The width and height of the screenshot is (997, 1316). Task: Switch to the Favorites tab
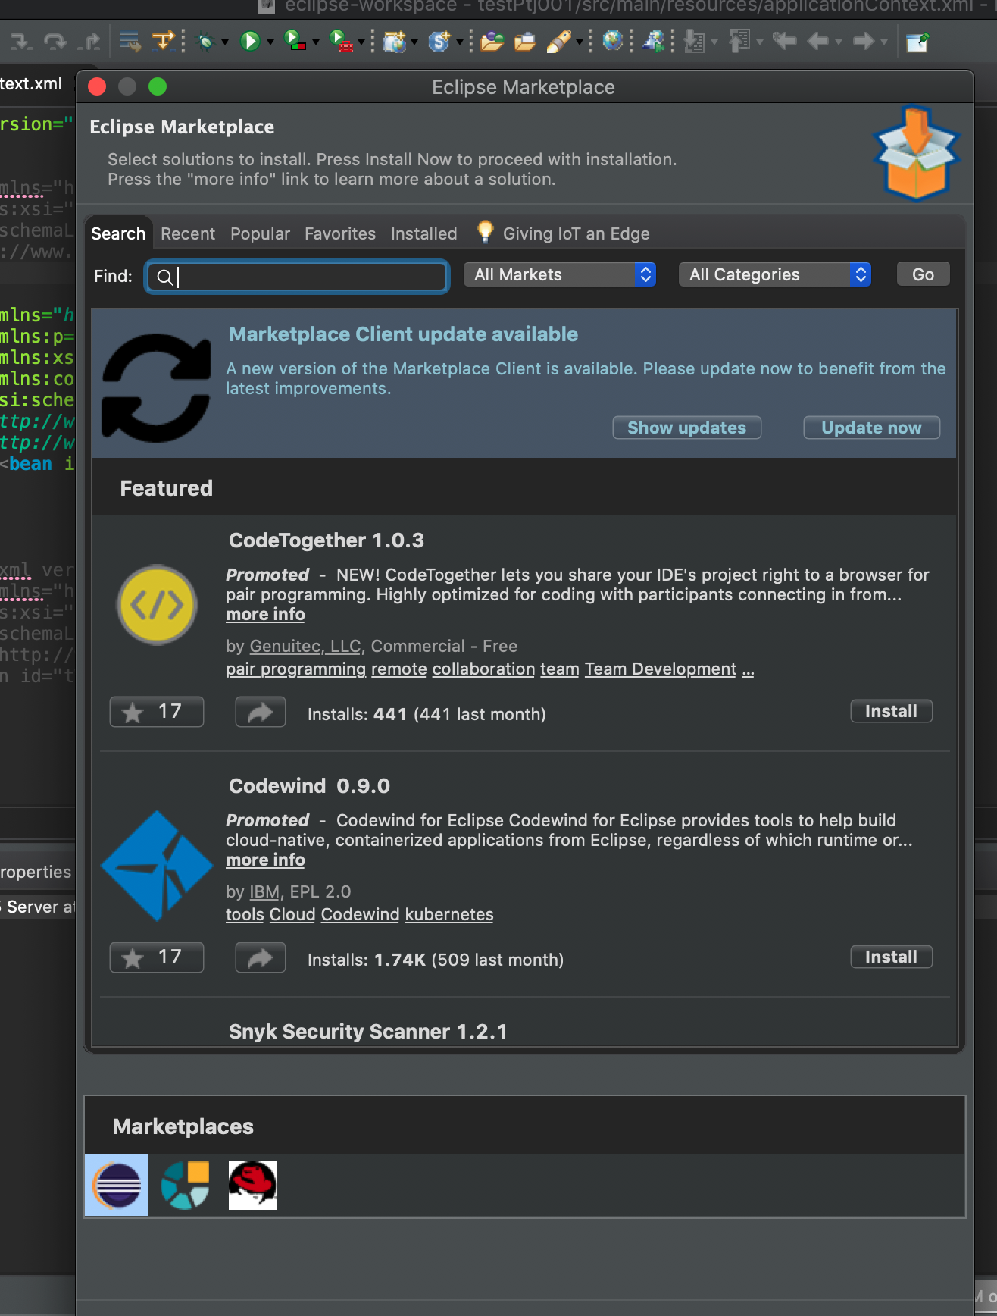(340, 233)
